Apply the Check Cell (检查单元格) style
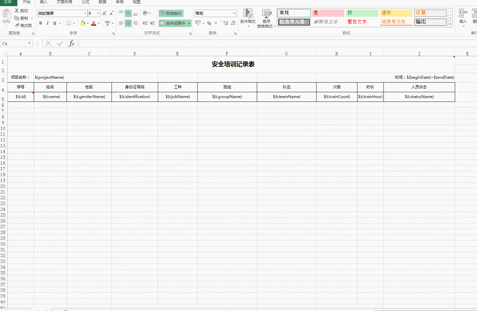The height and width of the screenshot is (311, 477). 294,22
